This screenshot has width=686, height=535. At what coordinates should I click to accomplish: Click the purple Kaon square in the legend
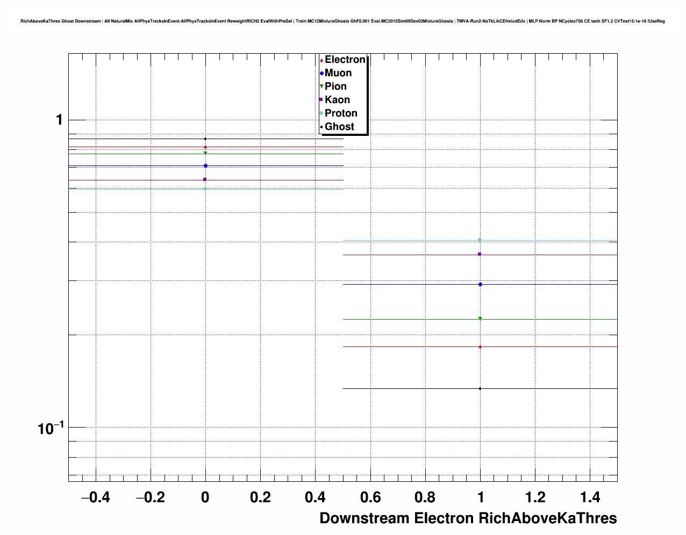321,100
